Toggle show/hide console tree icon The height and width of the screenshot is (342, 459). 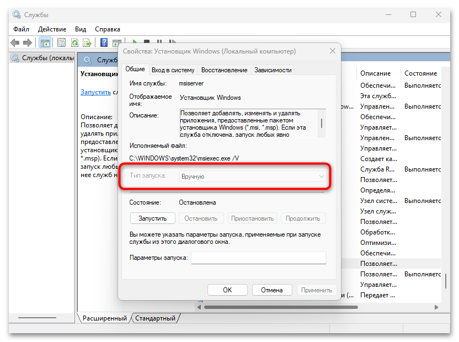pos(45,43)
